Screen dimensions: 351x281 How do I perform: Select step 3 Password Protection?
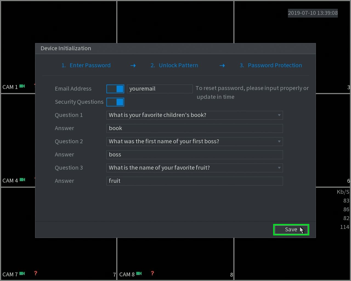(271, 65)
